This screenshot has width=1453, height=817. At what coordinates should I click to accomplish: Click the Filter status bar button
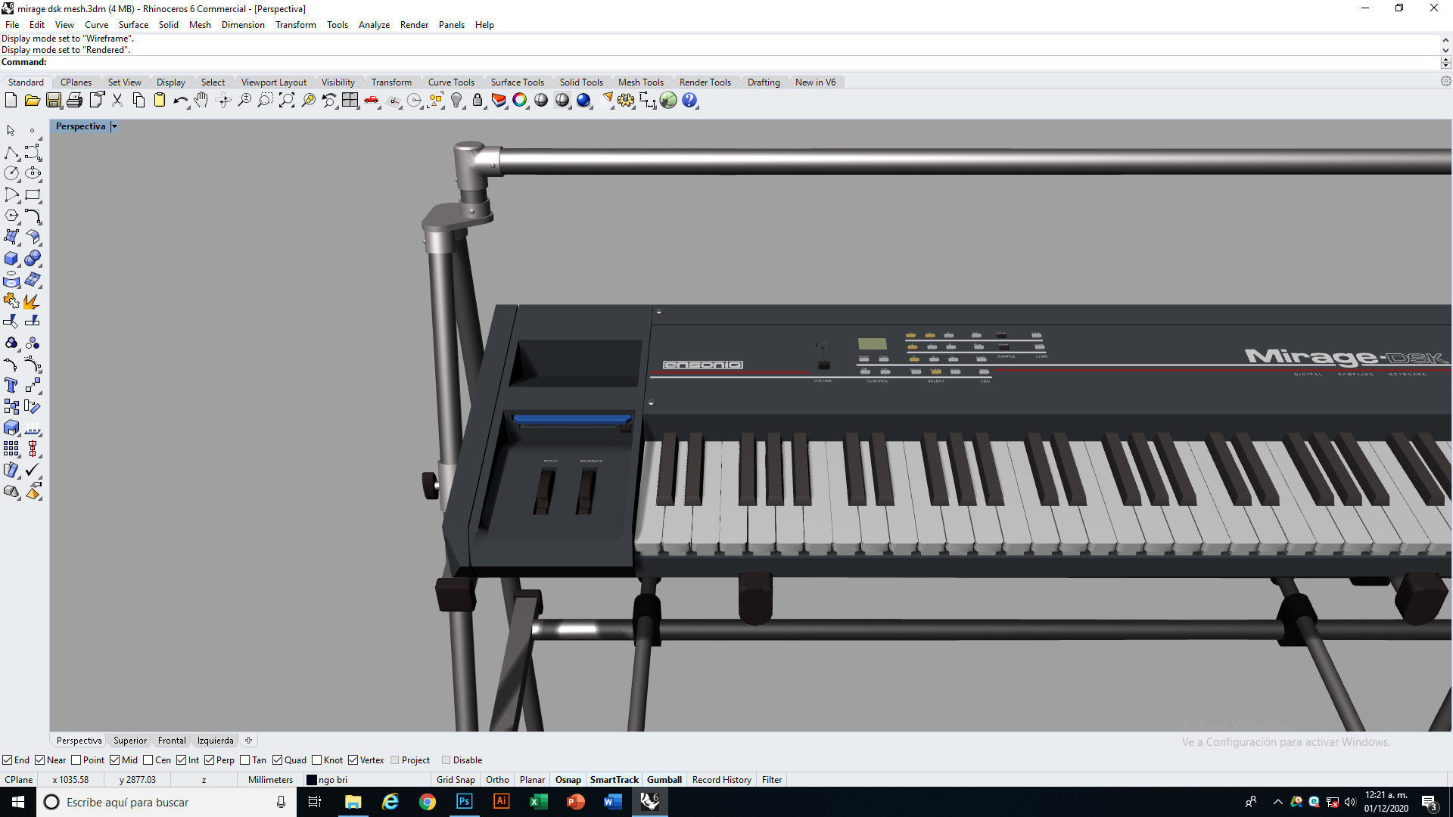point(772,780)
